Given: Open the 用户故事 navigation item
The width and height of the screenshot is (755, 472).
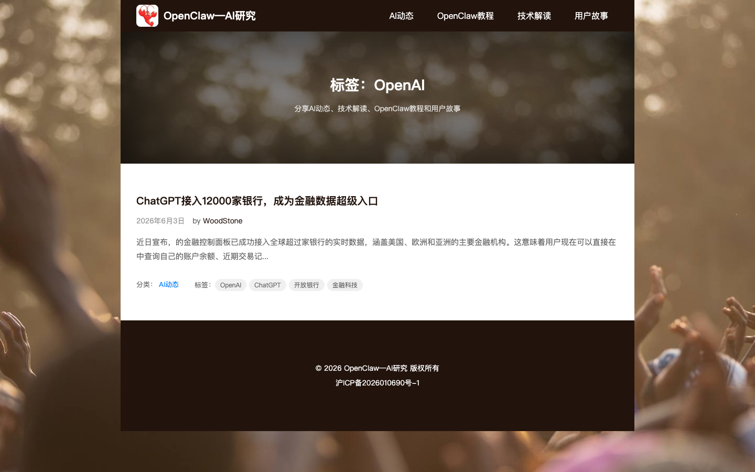Looking at the screenshot, I should pyautogui.click(x=591, y=16).
